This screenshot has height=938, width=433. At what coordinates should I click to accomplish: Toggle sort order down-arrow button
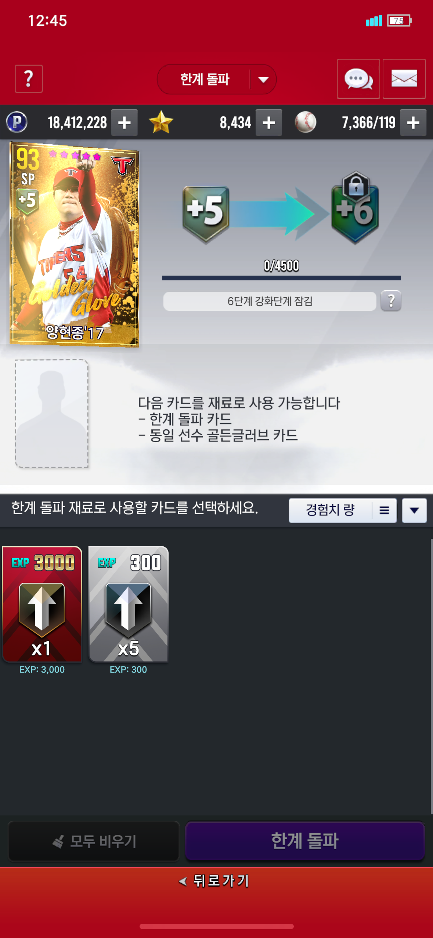[414, 510]
